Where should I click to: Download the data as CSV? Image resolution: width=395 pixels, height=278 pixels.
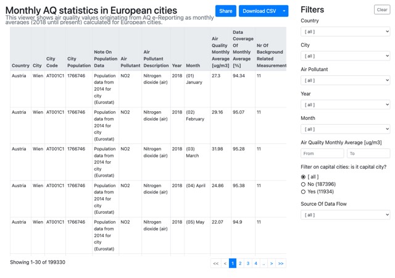click(259, 11)
